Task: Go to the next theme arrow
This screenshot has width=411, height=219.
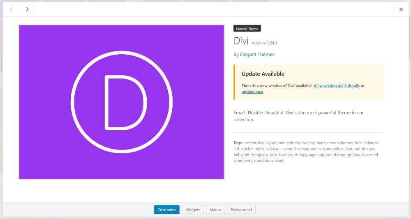Action: (x=27, y=9)
